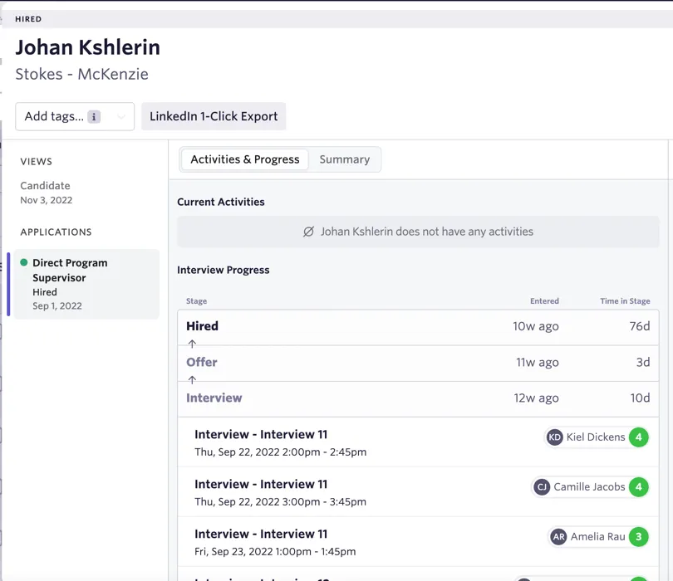Click the 10w ago entered value
This screenshot has height=581, width=673.
point(536,326)
